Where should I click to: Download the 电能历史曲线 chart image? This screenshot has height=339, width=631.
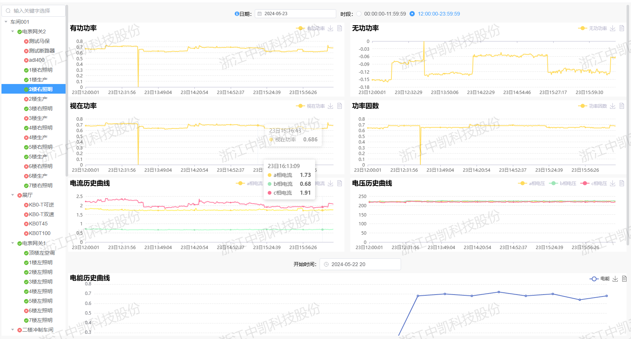pyautogui.click(x=615, y=279)
